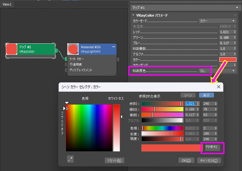
Task: Adjust the レッド spinner arrows
Action: click(x=235, y=32)
